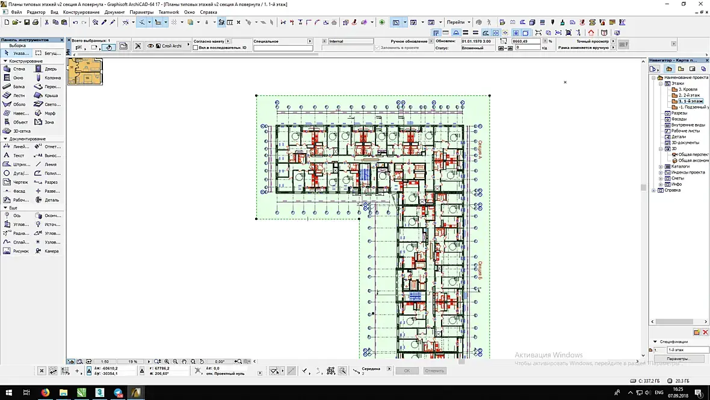Viewport: 710px width, 400px height.
Task: Click the frame size field 8660,49
Action: [526, 42]
